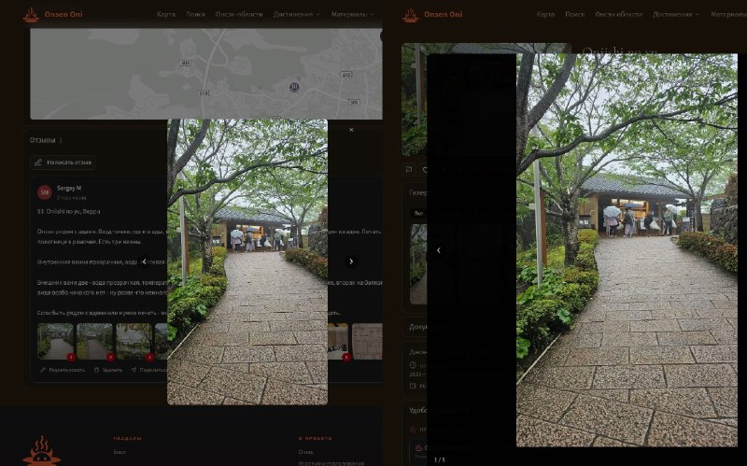Open last review thumbnail showing a document
The height and width of the screenshot is (466, 747).
click(367, 341)
